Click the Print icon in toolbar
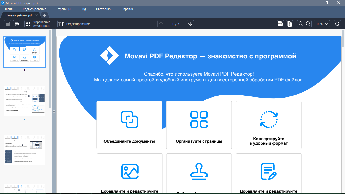 pos(17,24)
